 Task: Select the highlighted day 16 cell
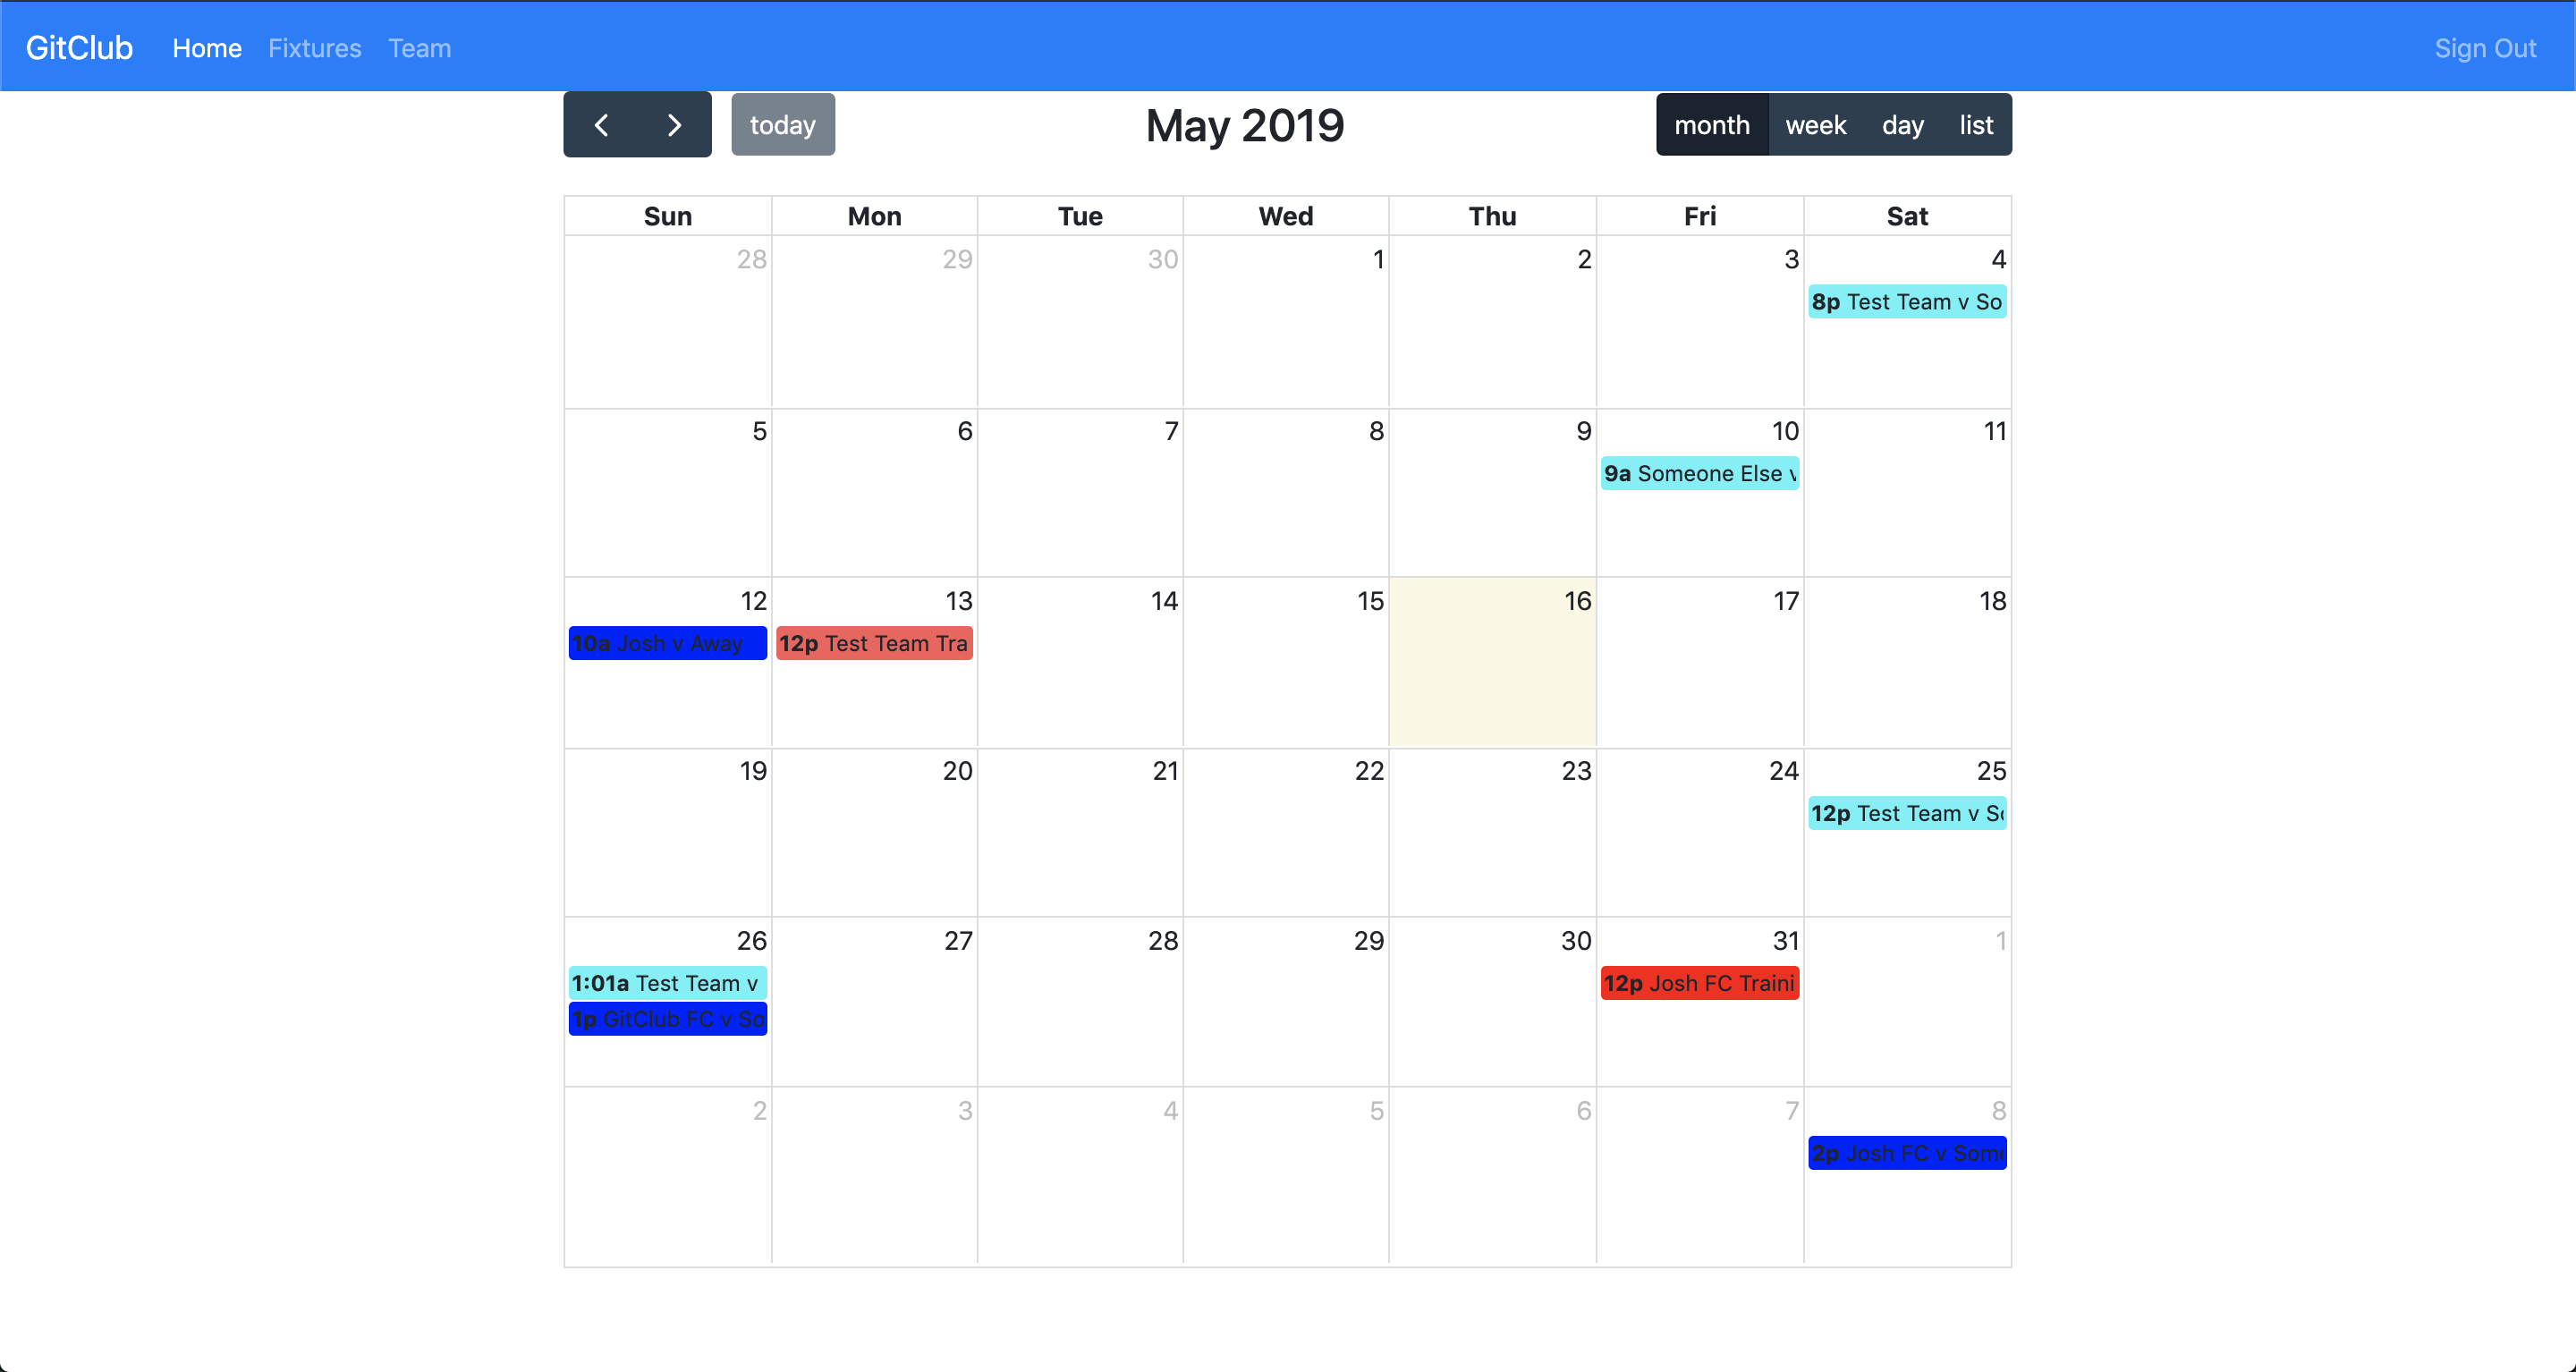(1491, 680)
